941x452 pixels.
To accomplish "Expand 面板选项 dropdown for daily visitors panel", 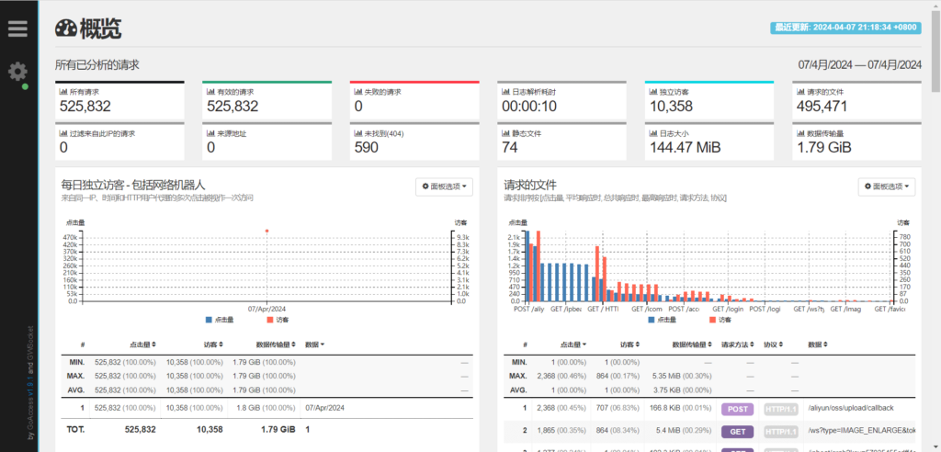I will pyautogui.click(x=445, y=186).
